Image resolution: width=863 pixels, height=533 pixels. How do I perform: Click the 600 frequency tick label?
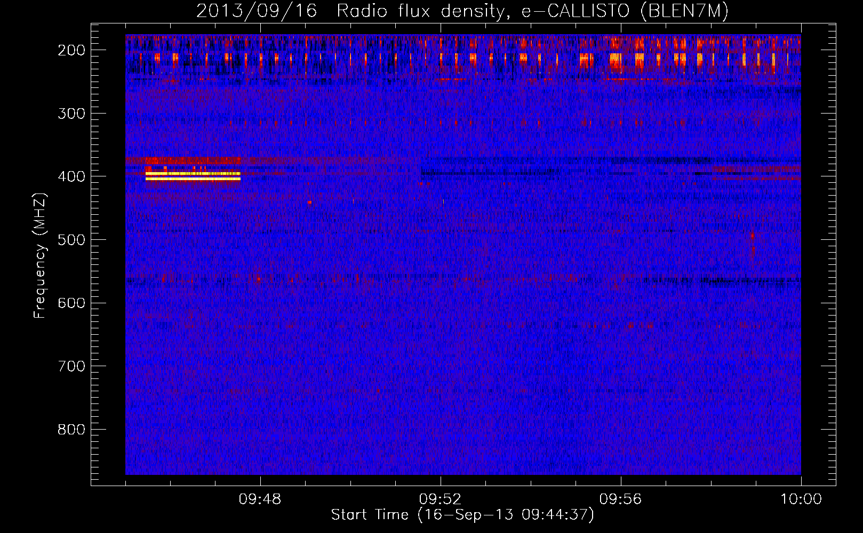pyautogui.click(x=71, y=303)
